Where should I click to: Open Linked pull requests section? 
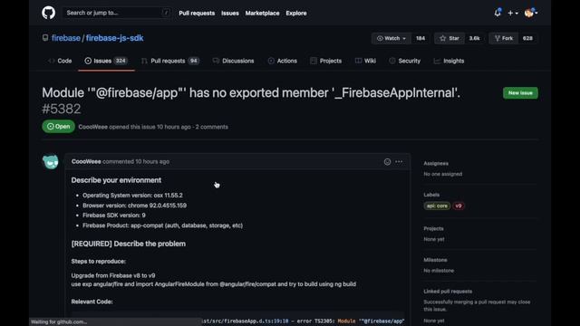[x=448, y=292]
